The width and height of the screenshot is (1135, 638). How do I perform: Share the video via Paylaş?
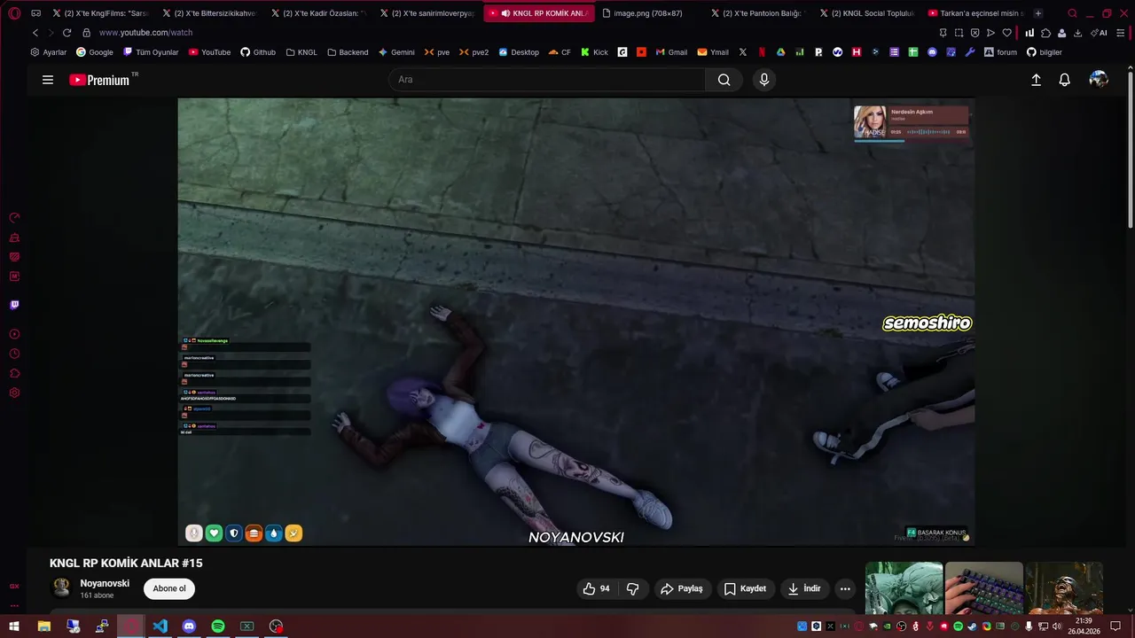click(x=682, y=588)
